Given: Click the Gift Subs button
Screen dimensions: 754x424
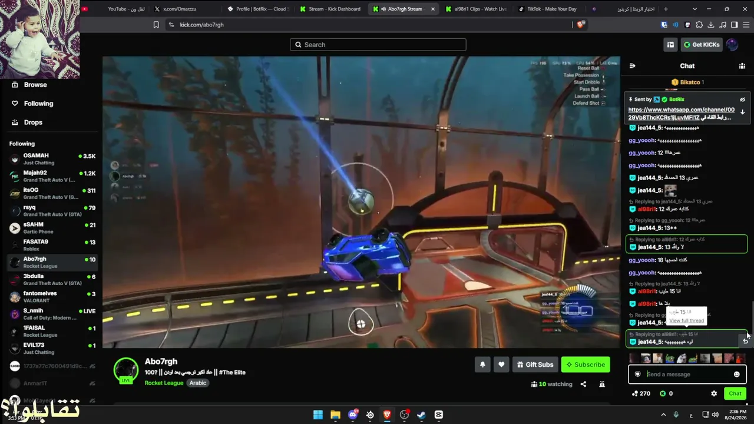Looking at the screenshot, I should pos(535,365).
